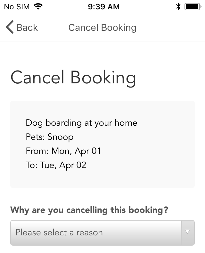Tap the 9:39 AM clock
Viewport: 205px width, 253px height.
(104, 7)
